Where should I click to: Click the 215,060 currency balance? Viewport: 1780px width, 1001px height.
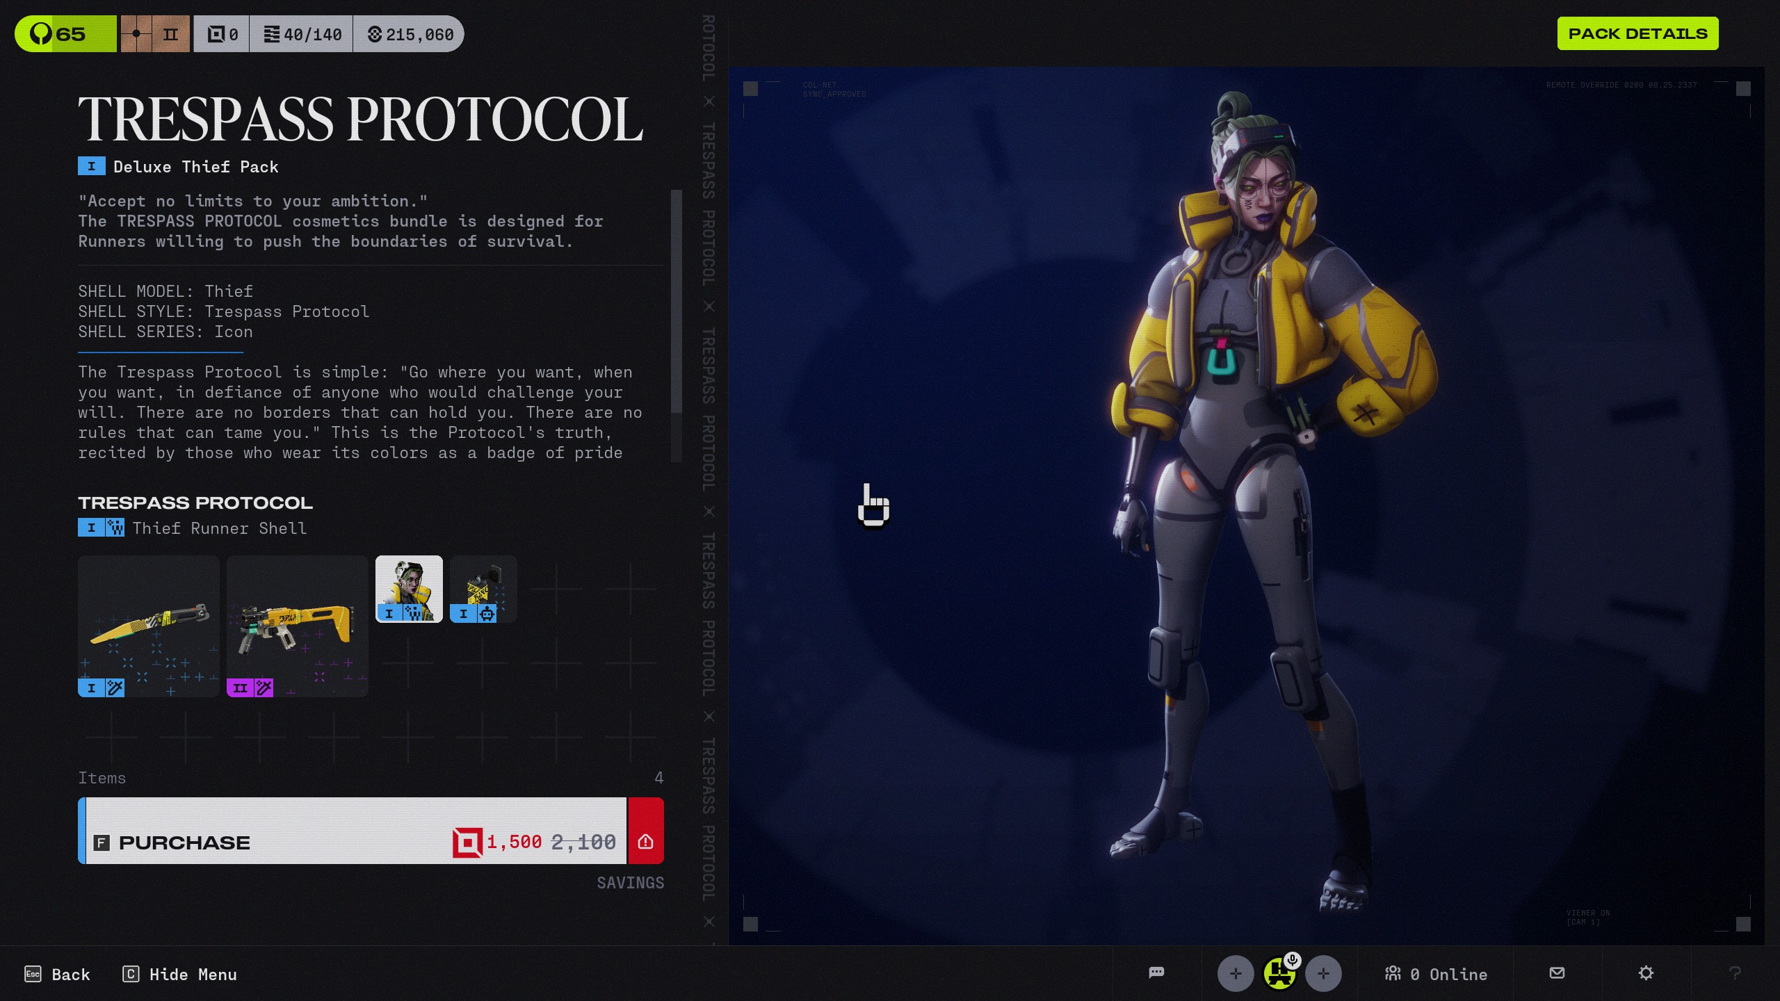point(410,34)
